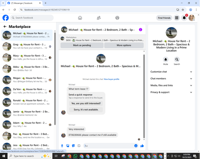Open the View buyer profile link

point(112,79)
